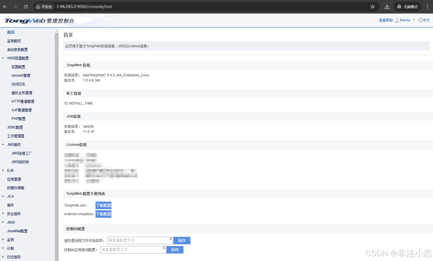The width and height of the screenshot is (433, 261).
Task: Click the sidebar scrollbar up arrow
Action: [x=57, y=30]
